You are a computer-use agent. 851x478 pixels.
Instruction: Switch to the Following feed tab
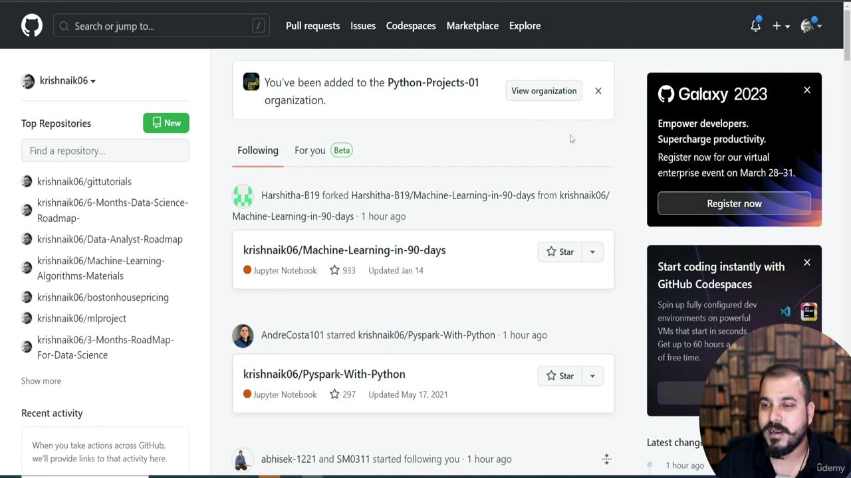[258, 151]
